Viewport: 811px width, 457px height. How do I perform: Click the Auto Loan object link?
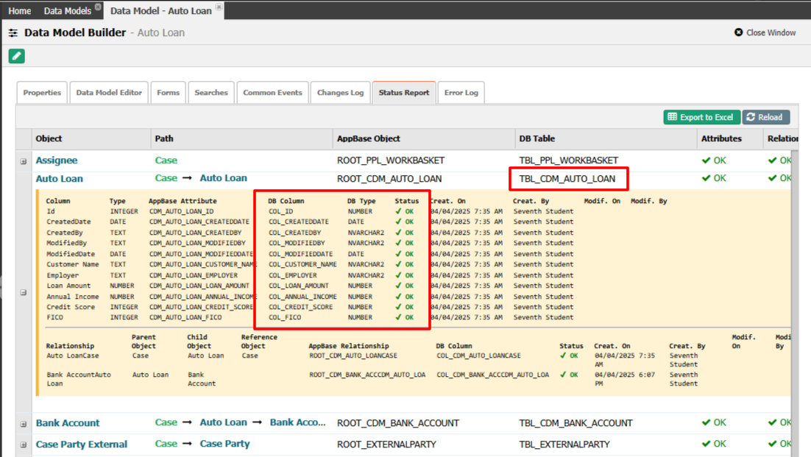(59, 179)
